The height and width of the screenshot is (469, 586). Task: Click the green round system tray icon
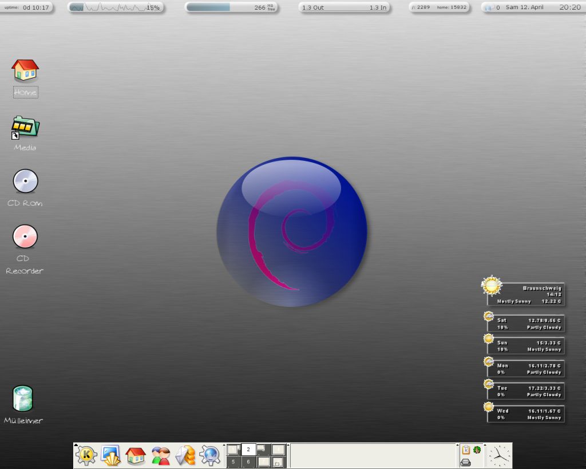click(x=477, y=450)
